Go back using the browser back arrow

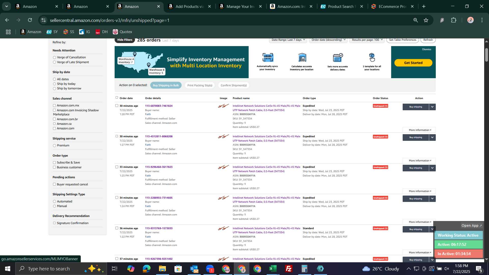pos(7,20)
